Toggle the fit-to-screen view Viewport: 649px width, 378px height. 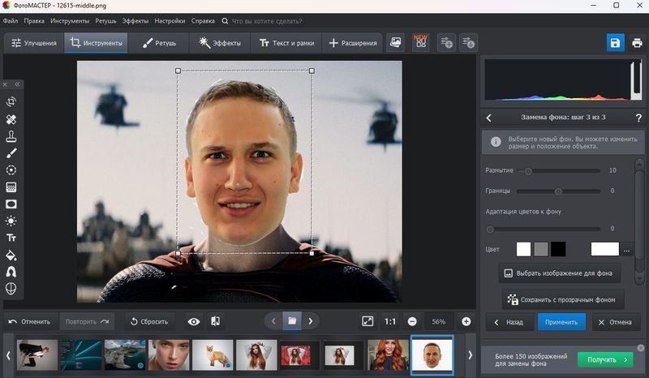[367, 321]
